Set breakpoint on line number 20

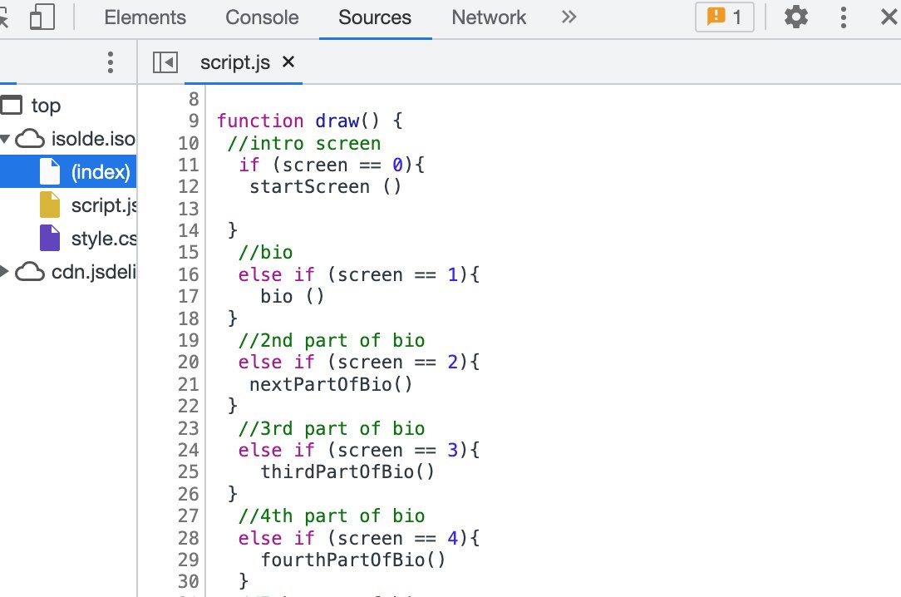tap(188, 362)
